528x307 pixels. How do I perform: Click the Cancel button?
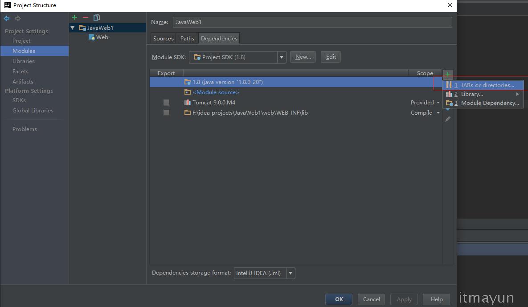371,299
